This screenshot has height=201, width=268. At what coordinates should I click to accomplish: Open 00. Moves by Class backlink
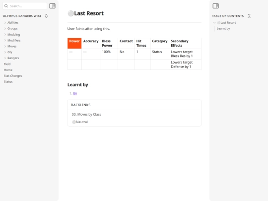click(x=86, y=114)
